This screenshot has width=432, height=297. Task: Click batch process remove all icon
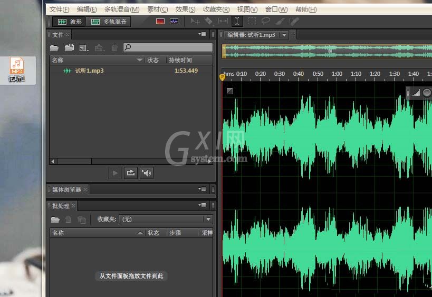(x=82, y=220)
